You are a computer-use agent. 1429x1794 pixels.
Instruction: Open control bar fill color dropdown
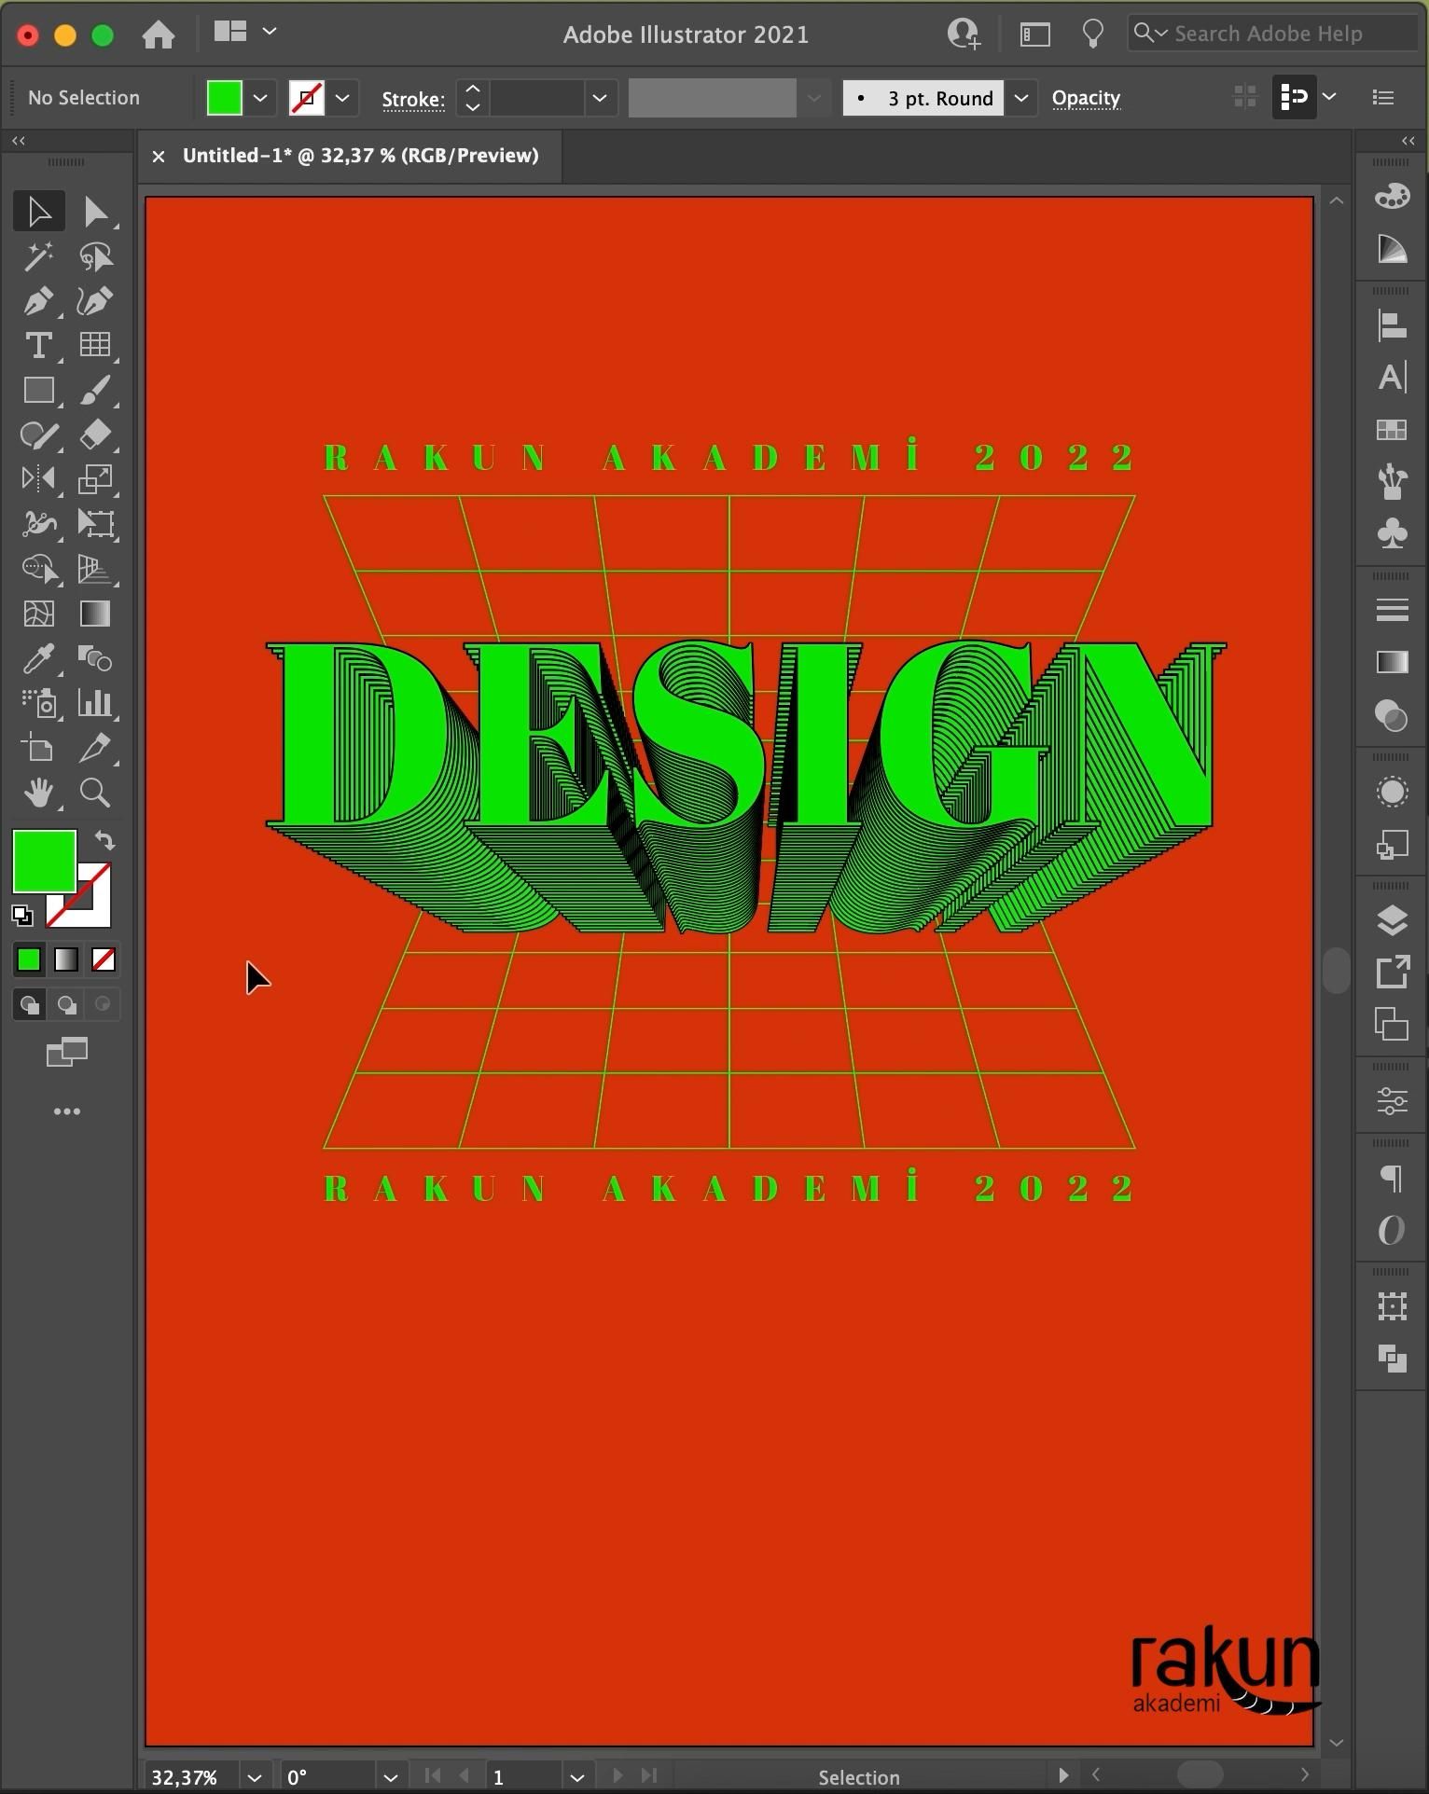tap(260, 98)
